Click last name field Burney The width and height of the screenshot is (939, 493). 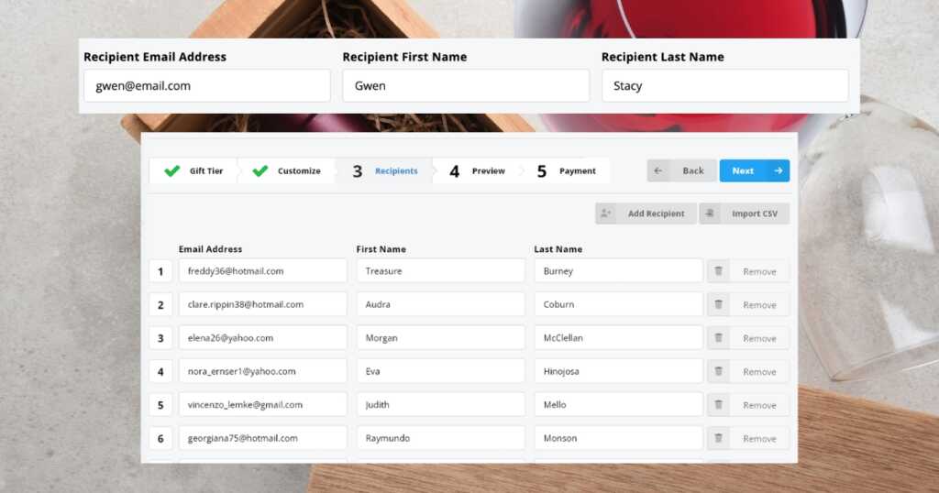click(x=619, y=271)
